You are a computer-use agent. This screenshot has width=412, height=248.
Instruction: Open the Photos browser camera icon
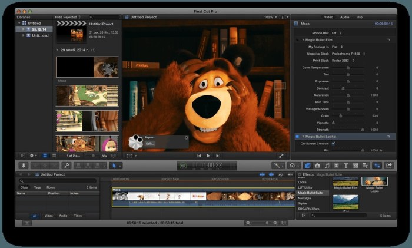point(317,166)
